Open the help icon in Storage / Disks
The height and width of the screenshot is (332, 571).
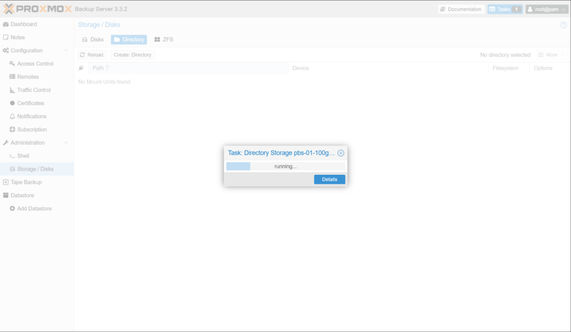[x=563, y=25]
